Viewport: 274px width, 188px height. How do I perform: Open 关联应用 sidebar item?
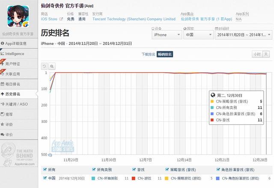(x=19, y=74)
